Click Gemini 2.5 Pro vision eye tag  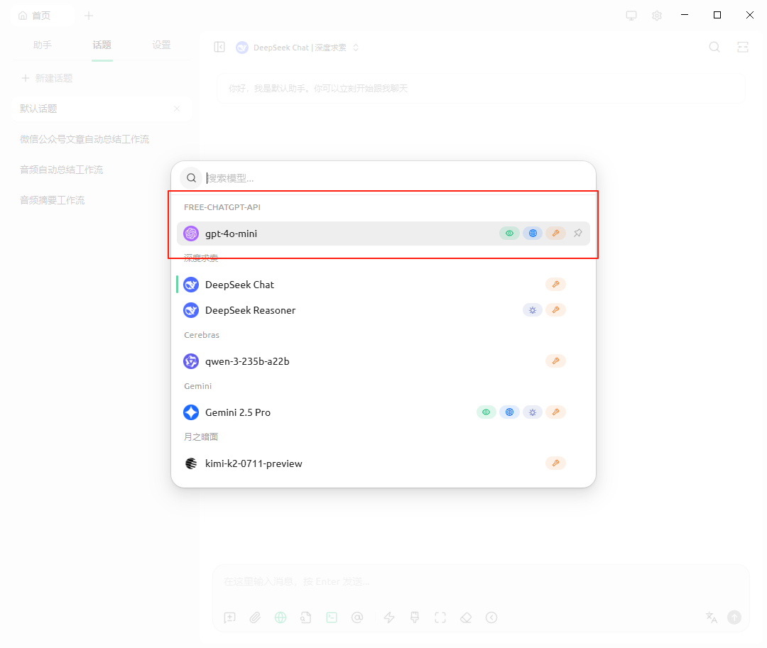click(x=486, y=412)
